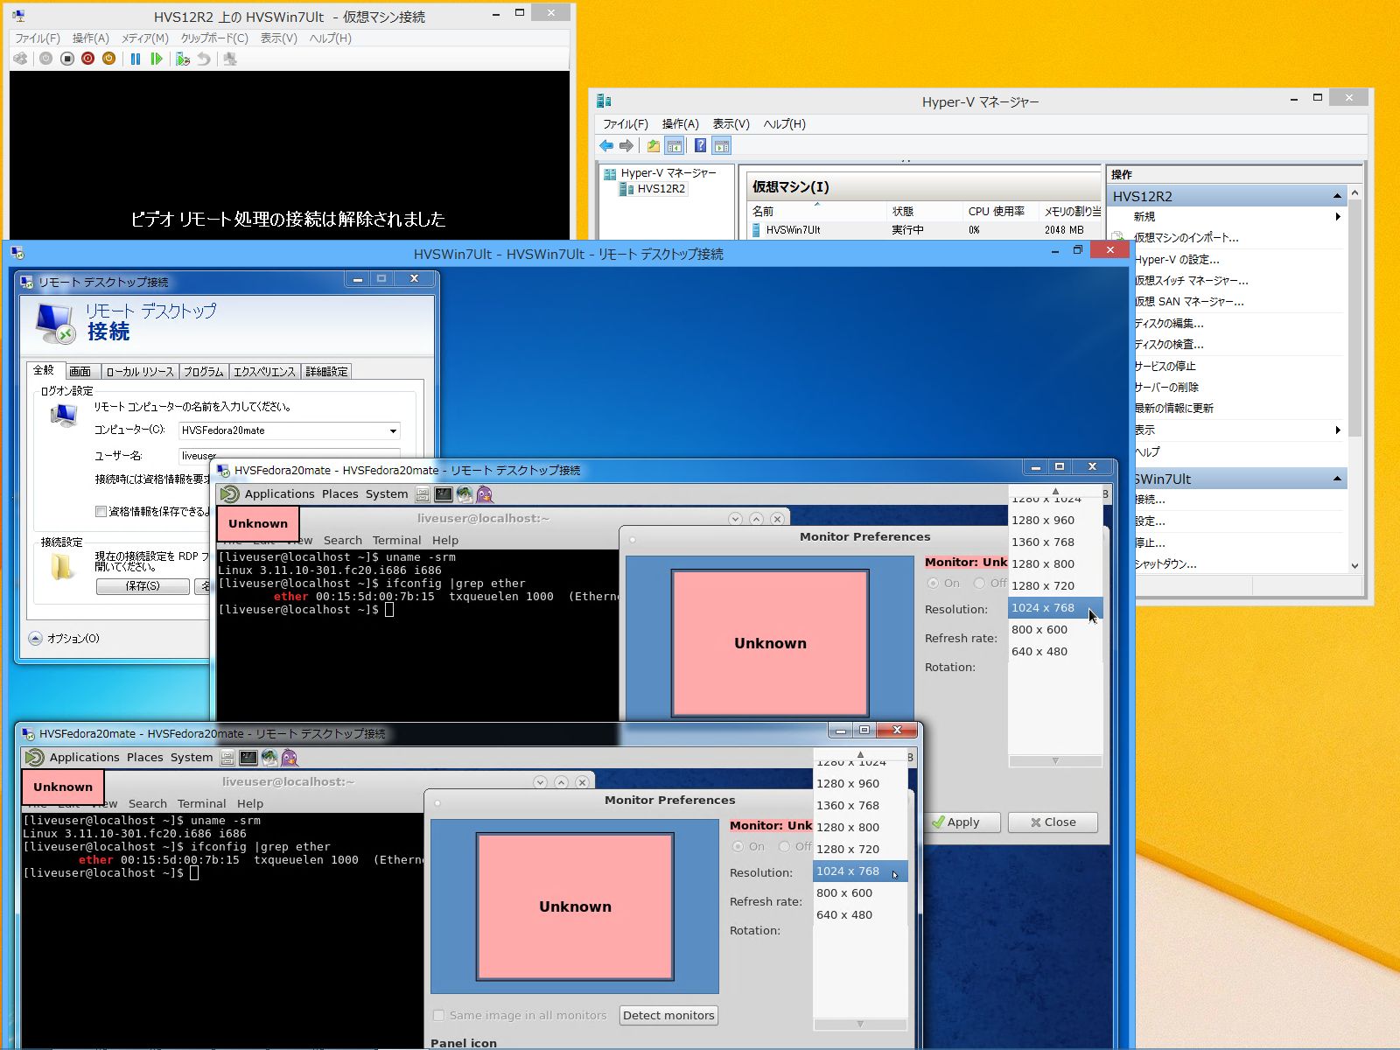The width and height of the screenshot is (1400, 1050).
Task: Click browser icon beside terminal in rear Fedora panel
Action: (x=465, y=494)
